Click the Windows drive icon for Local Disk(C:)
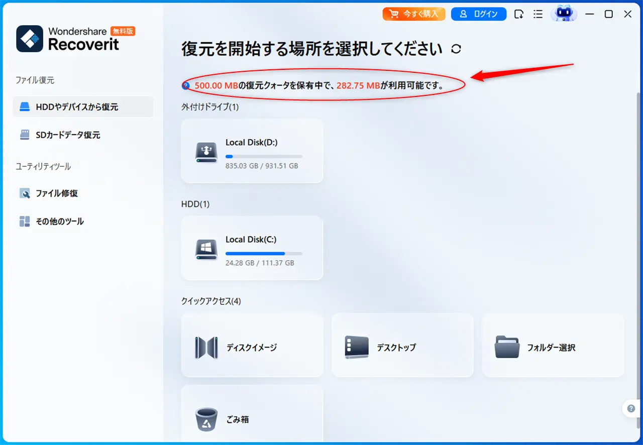643x445 pixels. click(206, 250)
